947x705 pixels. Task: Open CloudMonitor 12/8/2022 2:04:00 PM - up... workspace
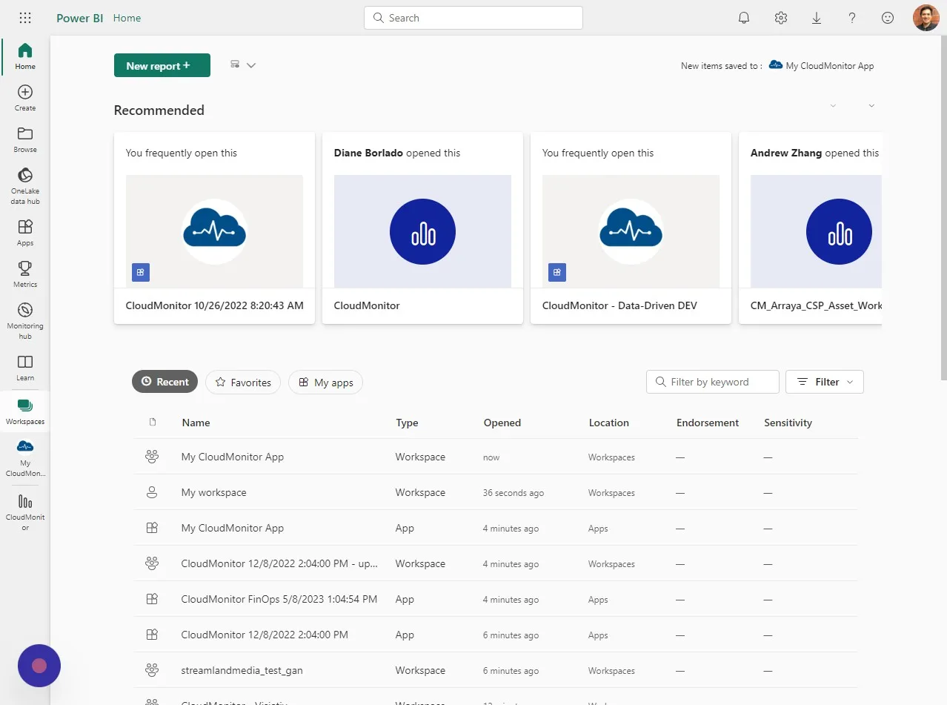496,563
